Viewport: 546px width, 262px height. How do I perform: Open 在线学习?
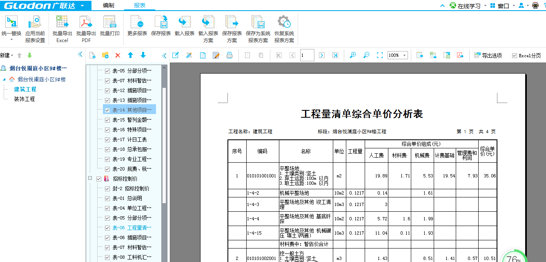[x=465, y=6]
